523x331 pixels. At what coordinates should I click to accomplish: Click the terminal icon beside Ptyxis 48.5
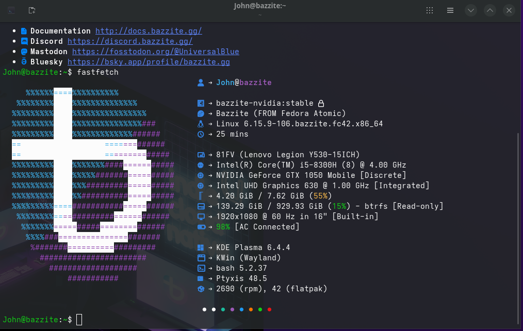pos(201,278)
